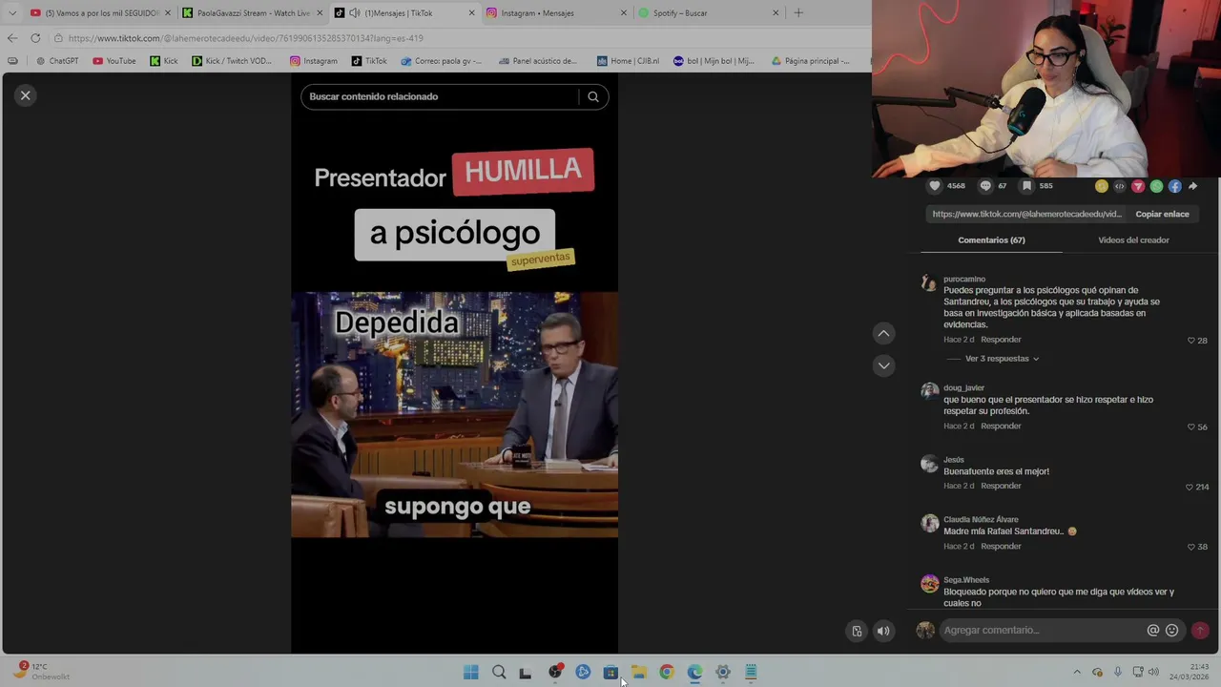Go to previous video arrow

[x=883, y=333]
